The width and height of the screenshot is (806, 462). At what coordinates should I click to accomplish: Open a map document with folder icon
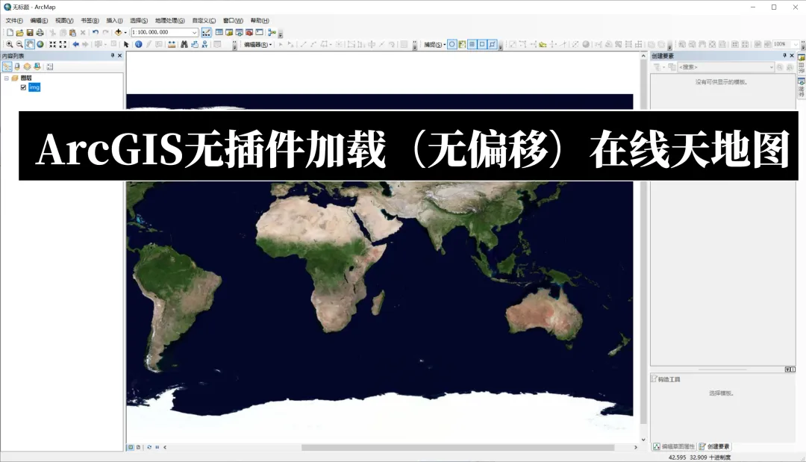coord(19,32)
